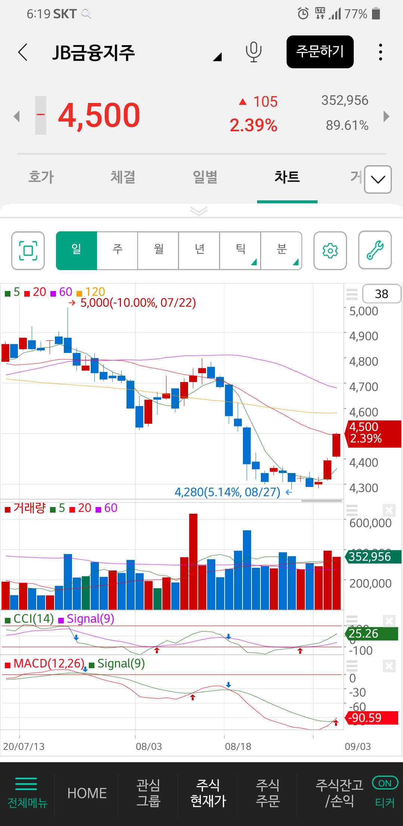The width and height of the screenshot is (403, 826).
Task: Tap the low marker 4,280(5.14%, 08/27)
Action: 227,492
